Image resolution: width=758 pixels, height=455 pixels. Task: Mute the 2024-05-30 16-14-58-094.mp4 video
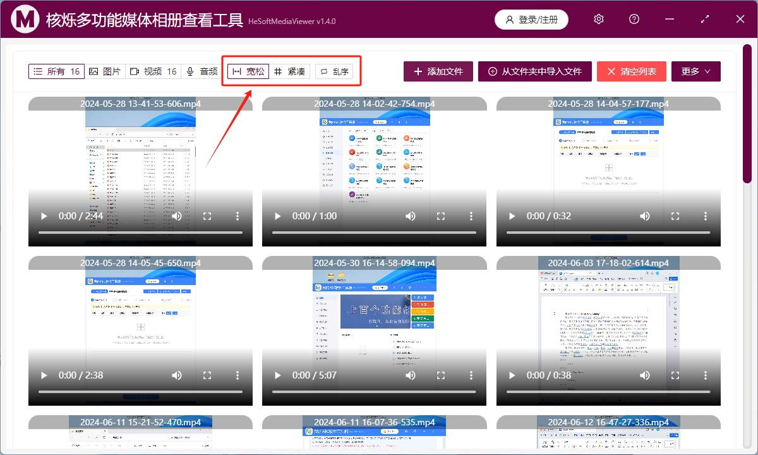[x=411, y=375]
